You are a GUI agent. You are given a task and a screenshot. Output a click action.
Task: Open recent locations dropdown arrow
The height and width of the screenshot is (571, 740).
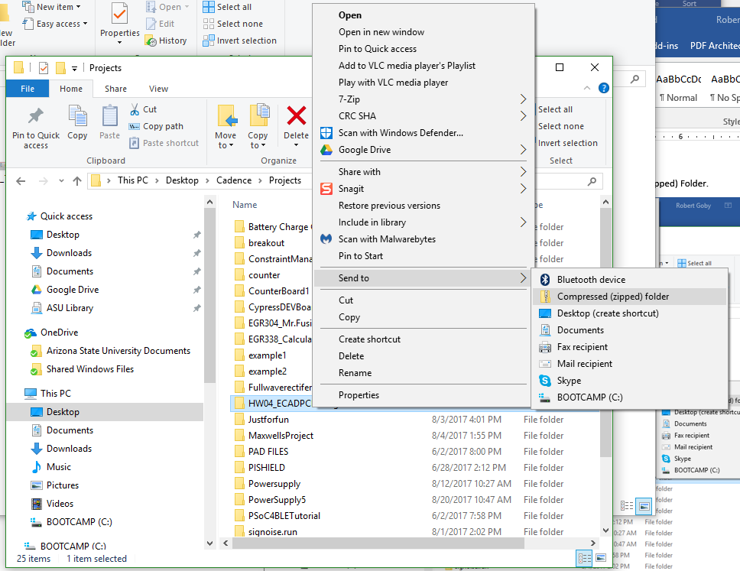pos(61,180)
